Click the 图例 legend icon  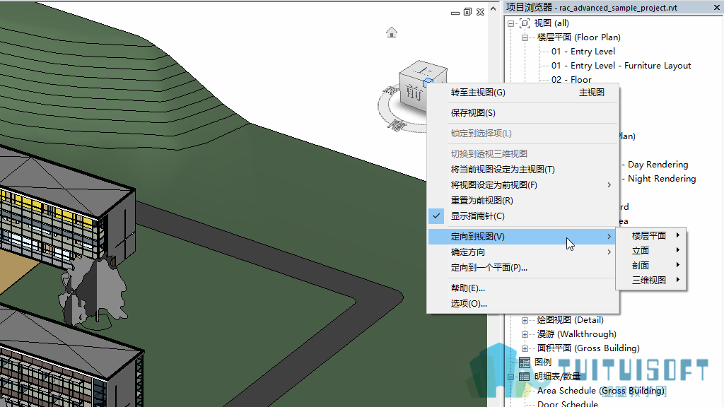click(525, 362)
